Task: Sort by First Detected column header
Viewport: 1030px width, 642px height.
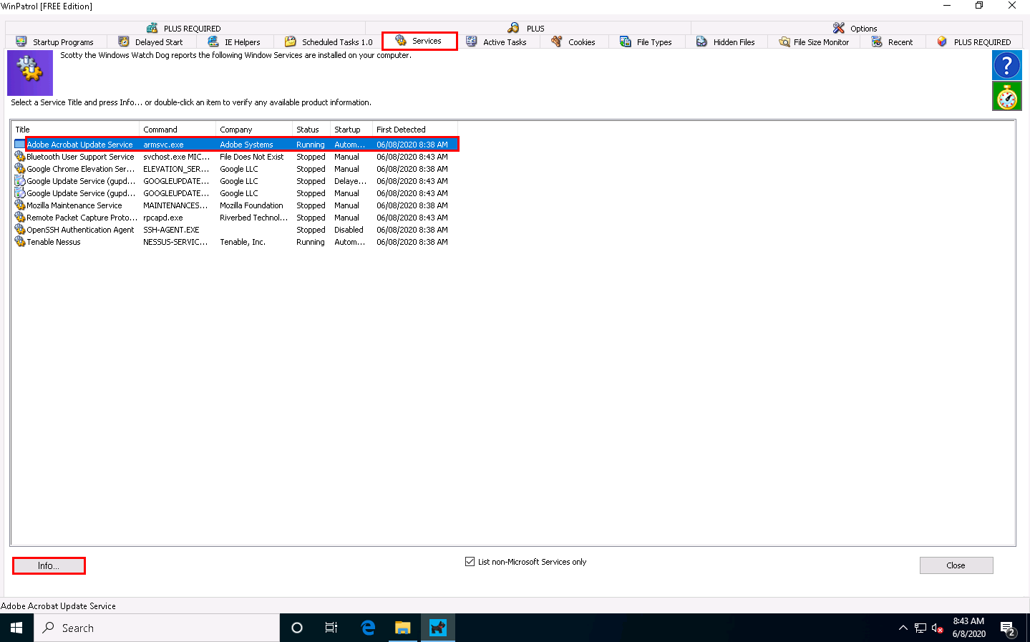Action: [415, 130]
